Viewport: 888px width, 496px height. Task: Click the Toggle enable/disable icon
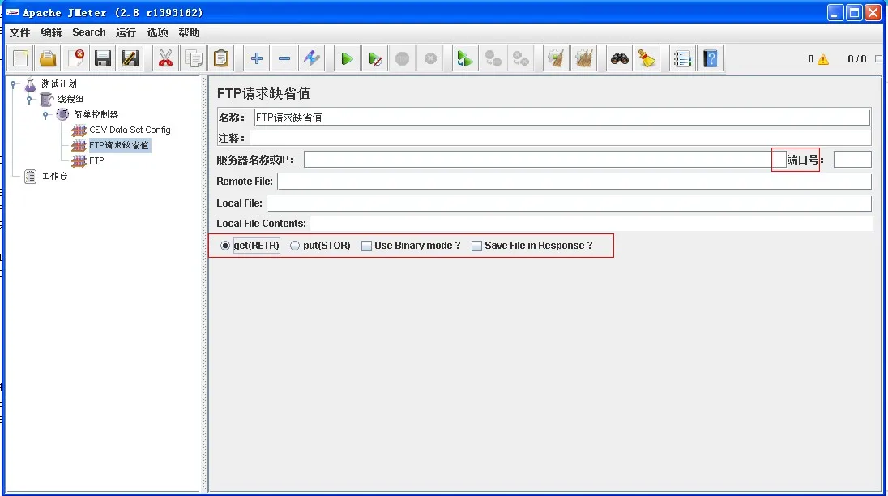[x=312, y=58]
